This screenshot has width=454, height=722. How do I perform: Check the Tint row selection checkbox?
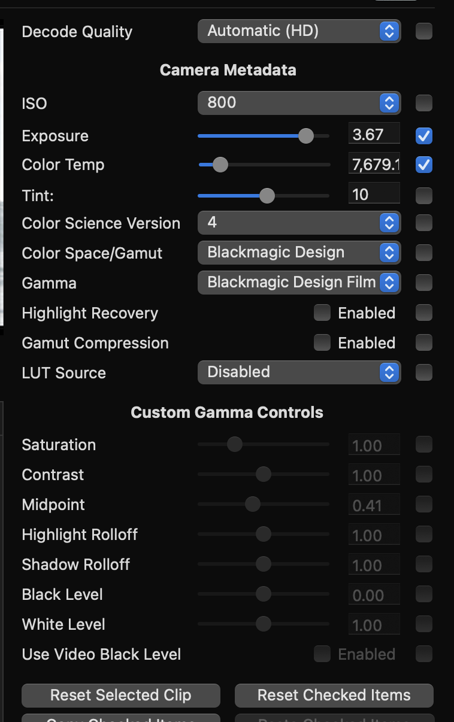tap(424, 195)
